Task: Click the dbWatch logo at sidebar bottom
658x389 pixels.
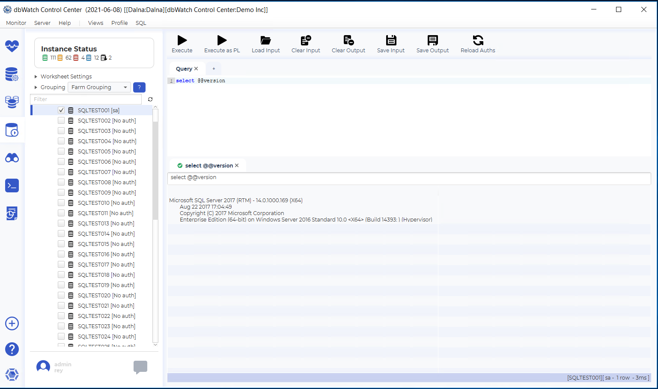Action: [12, 374]
